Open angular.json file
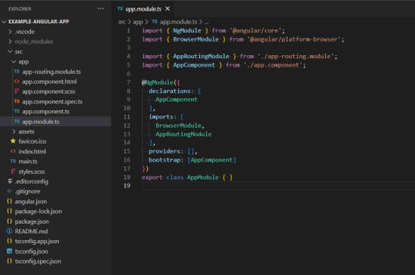Screen dimensions: 415x275 [x=31, y=202]
